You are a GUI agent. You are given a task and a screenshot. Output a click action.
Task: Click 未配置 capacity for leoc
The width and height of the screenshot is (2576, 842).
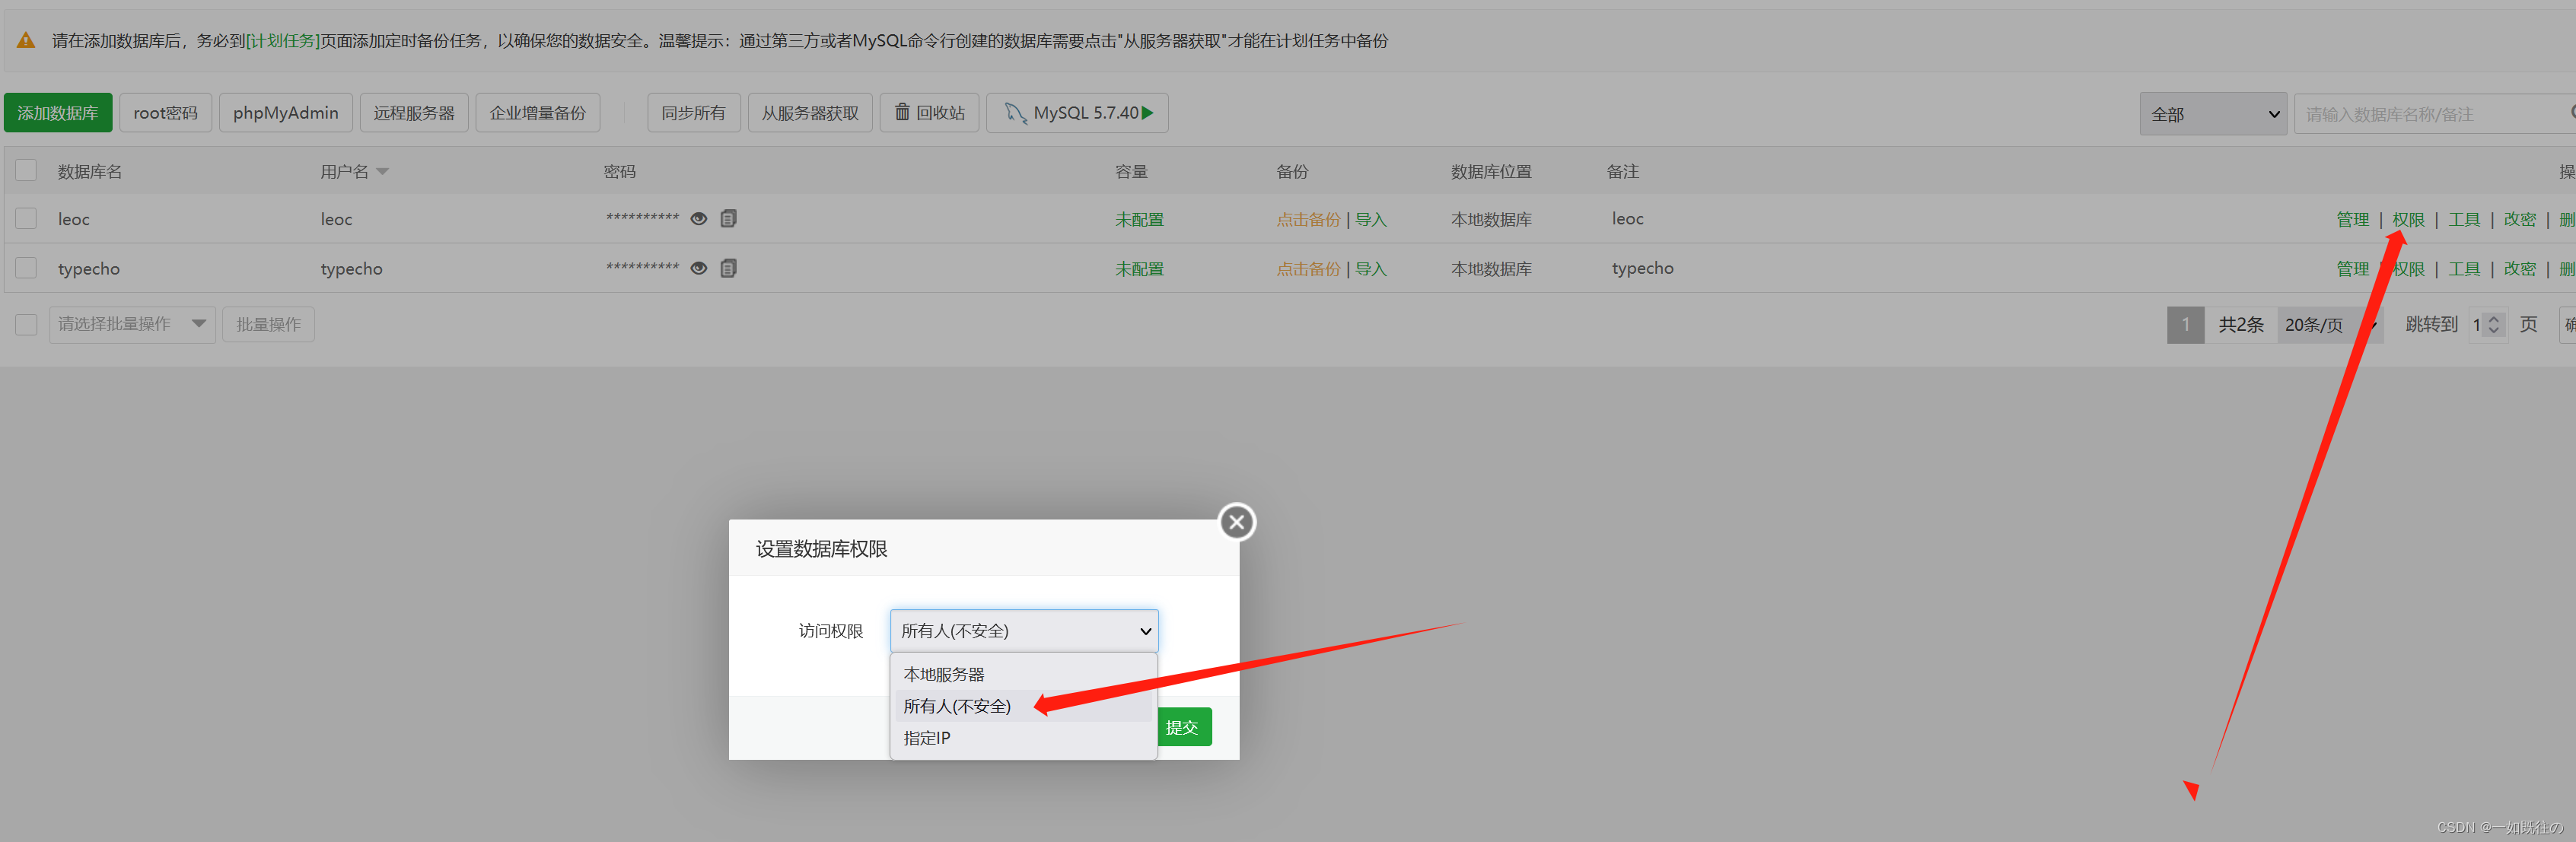1140,219
